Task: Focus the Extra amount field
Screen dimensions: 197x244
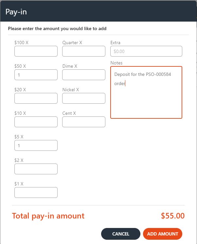Action: coord(146,51)
